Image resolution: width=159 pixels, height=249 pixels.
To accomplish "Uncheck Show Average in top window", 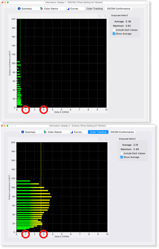I will click(114, 34).
